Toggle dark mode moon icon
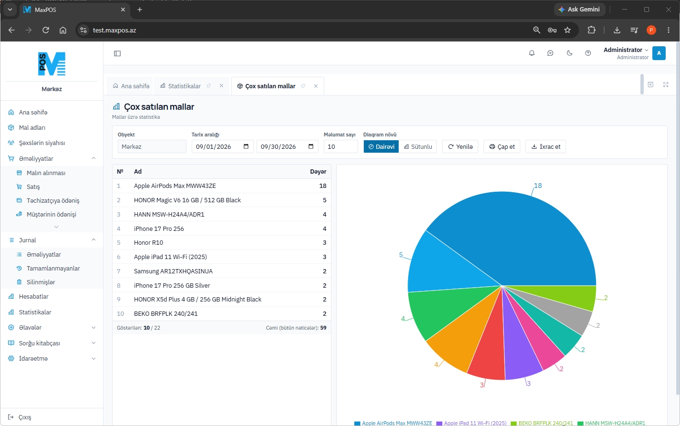Image resolution: width=680 pixels, height=426 pixels. pyautogui.click(x=569, y=53)
